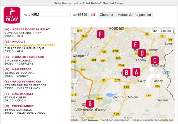This screenshot has width=178, height=124.
Task: Switch map to Plan view
Action: [x=154, y=31]
